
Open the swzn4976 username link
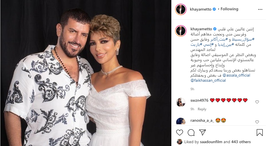199,100
